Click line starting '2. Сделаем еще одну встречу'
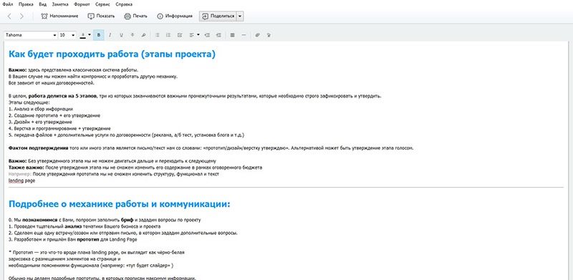 tap(123, 233)
